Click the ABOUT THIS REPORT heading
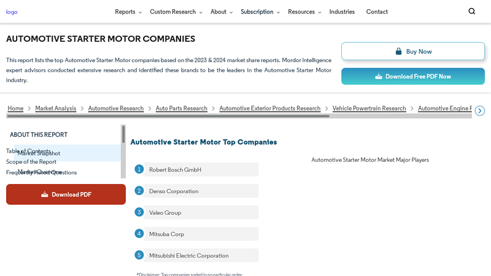This screenshot has height=276, width=491. [x=39, y=134]
